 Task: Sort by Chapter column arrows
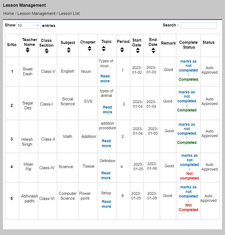[x=90, y=48]
